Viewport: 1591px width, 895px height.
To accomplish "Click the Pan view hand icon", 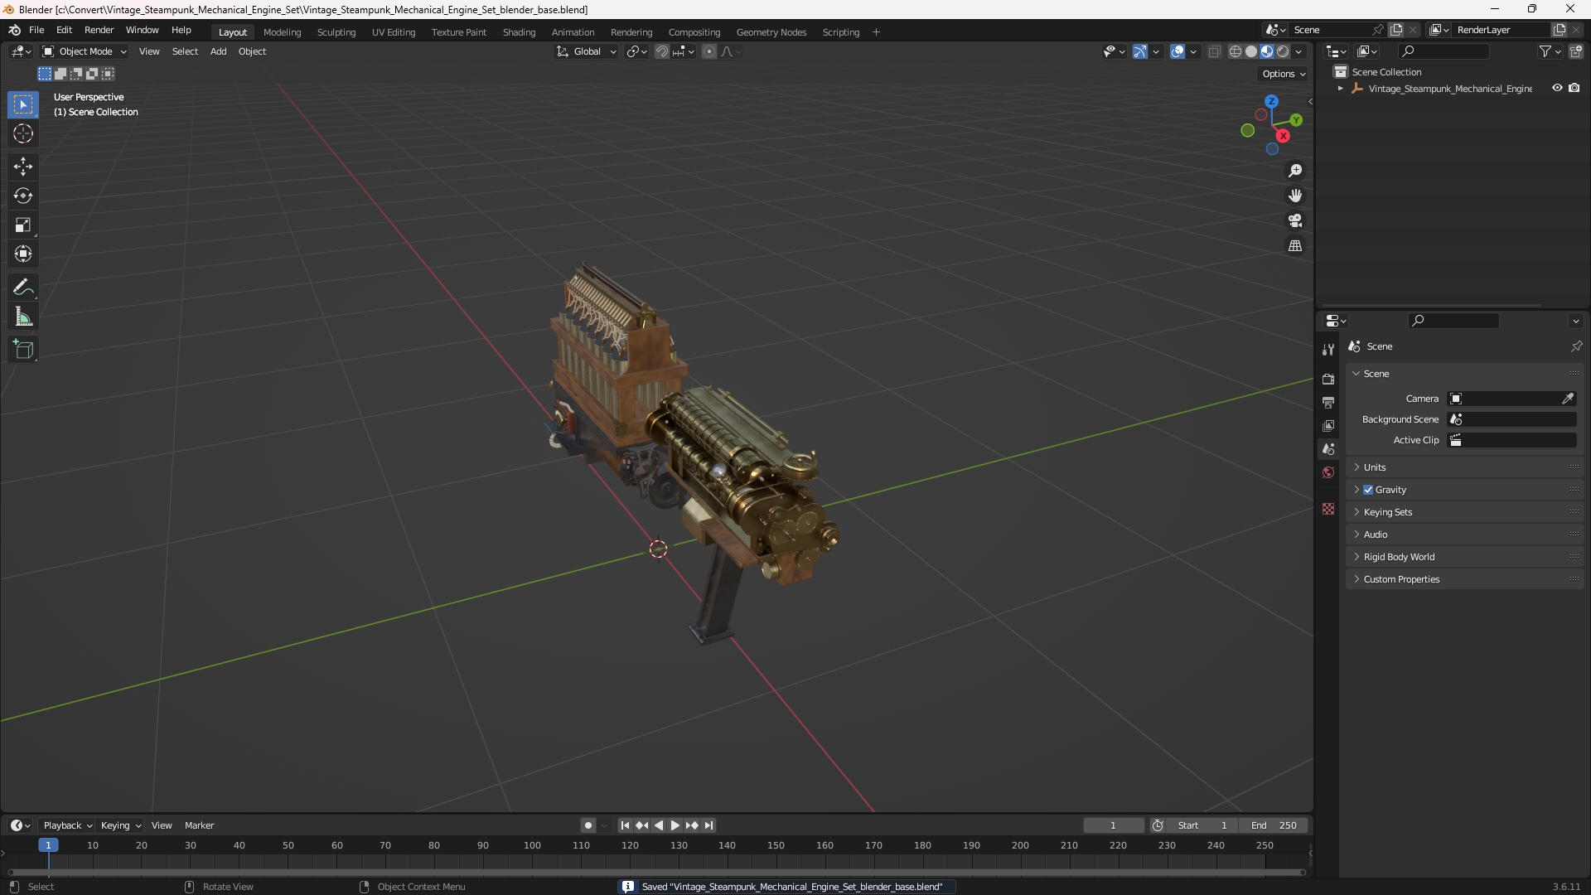I will (x=1295, y=196).
